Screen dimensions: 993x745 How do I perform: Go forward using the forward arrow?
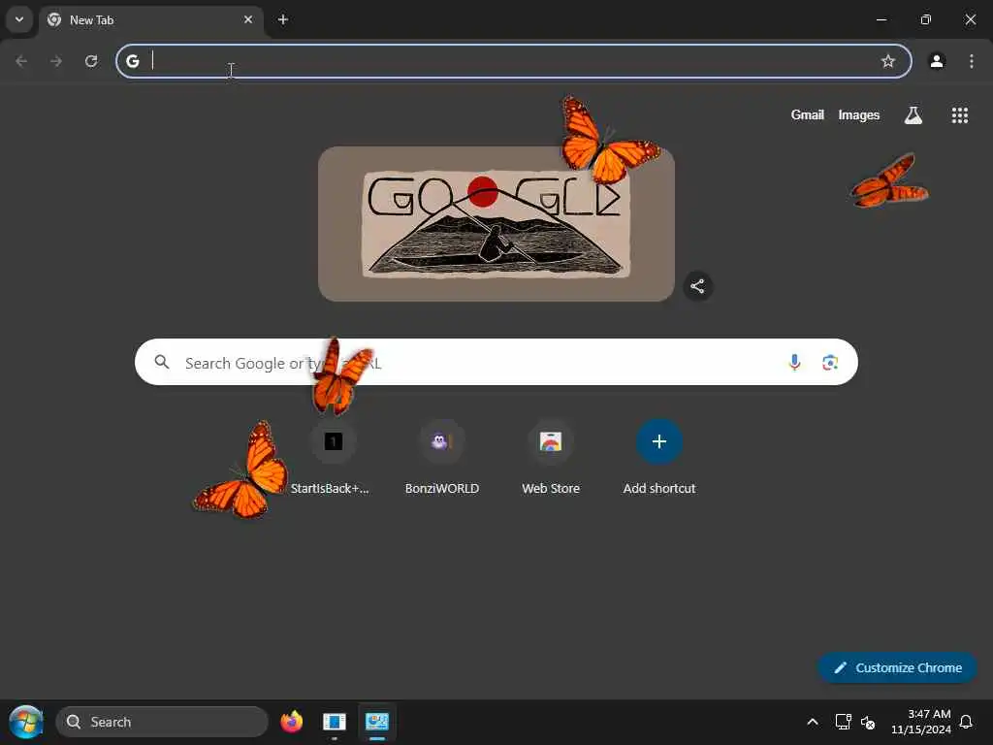56,61
